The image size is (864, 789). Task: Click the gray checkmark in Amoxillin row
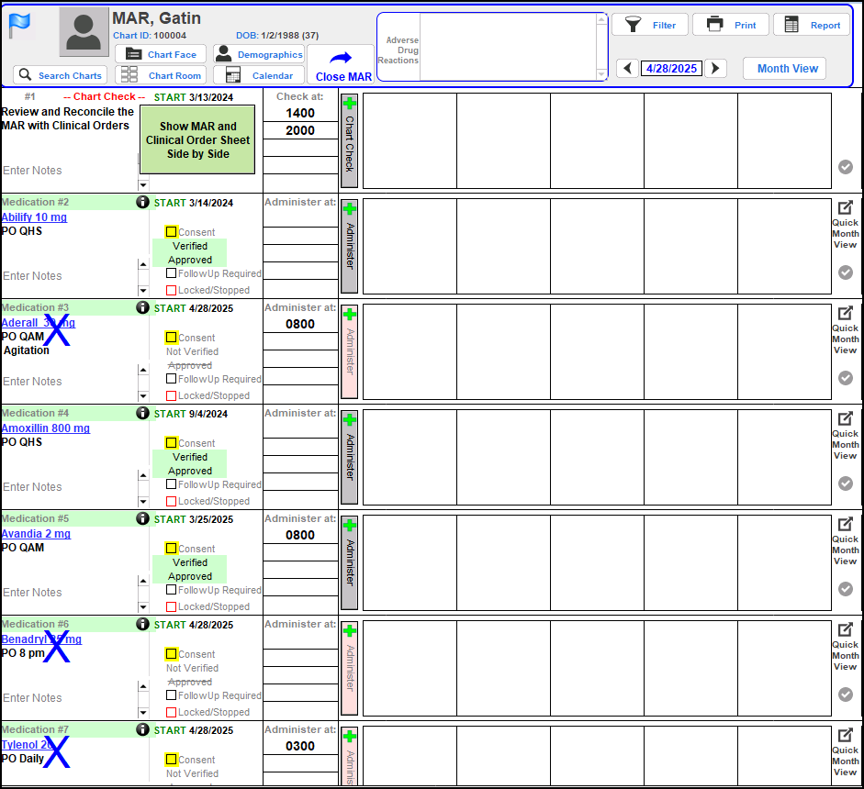point(846,483)
